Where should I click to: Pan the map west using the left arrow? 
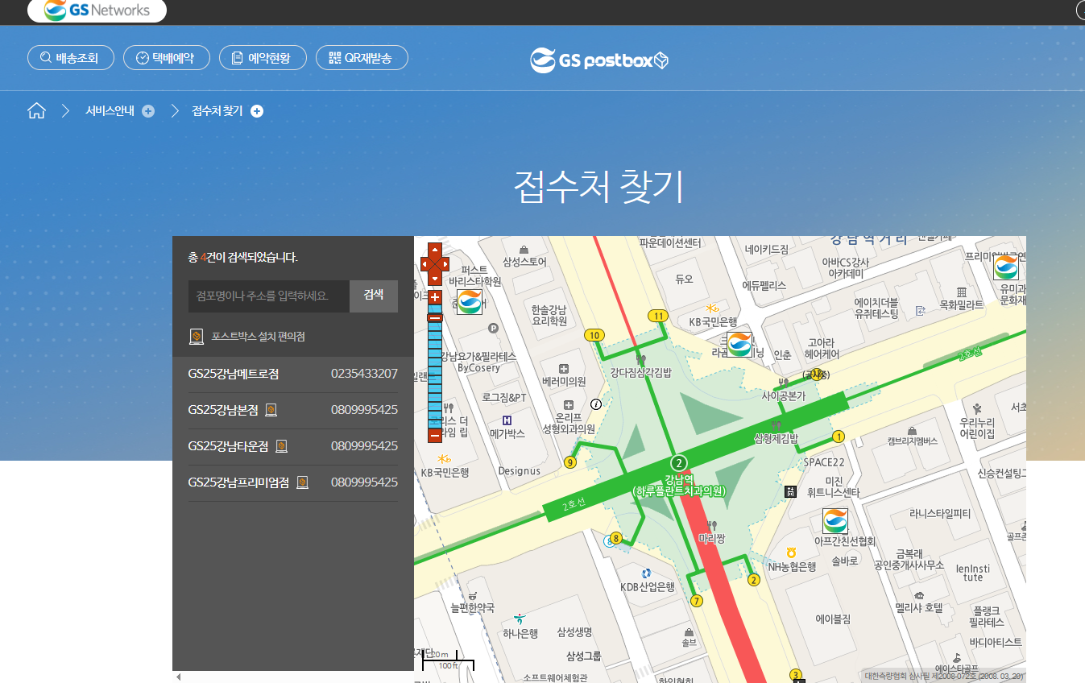[424, 263]
